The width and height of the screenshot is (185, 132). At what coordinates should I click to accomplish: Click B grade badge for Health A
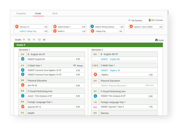click(55, 31)
